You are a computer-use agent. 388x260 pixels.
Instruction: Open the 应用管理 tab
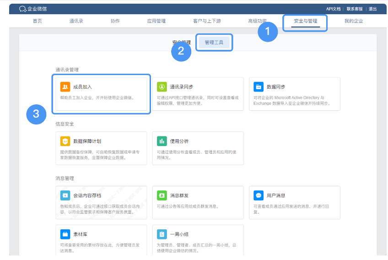156,21
